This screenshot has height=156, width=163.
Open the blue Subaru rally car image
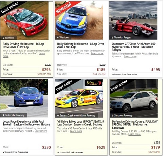[79, 20]
